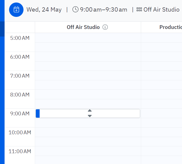Choose the 6:30 AM slot under Off Air Studio
The image size is (182, 164).
pyautogui.click(x=88, y=66)
